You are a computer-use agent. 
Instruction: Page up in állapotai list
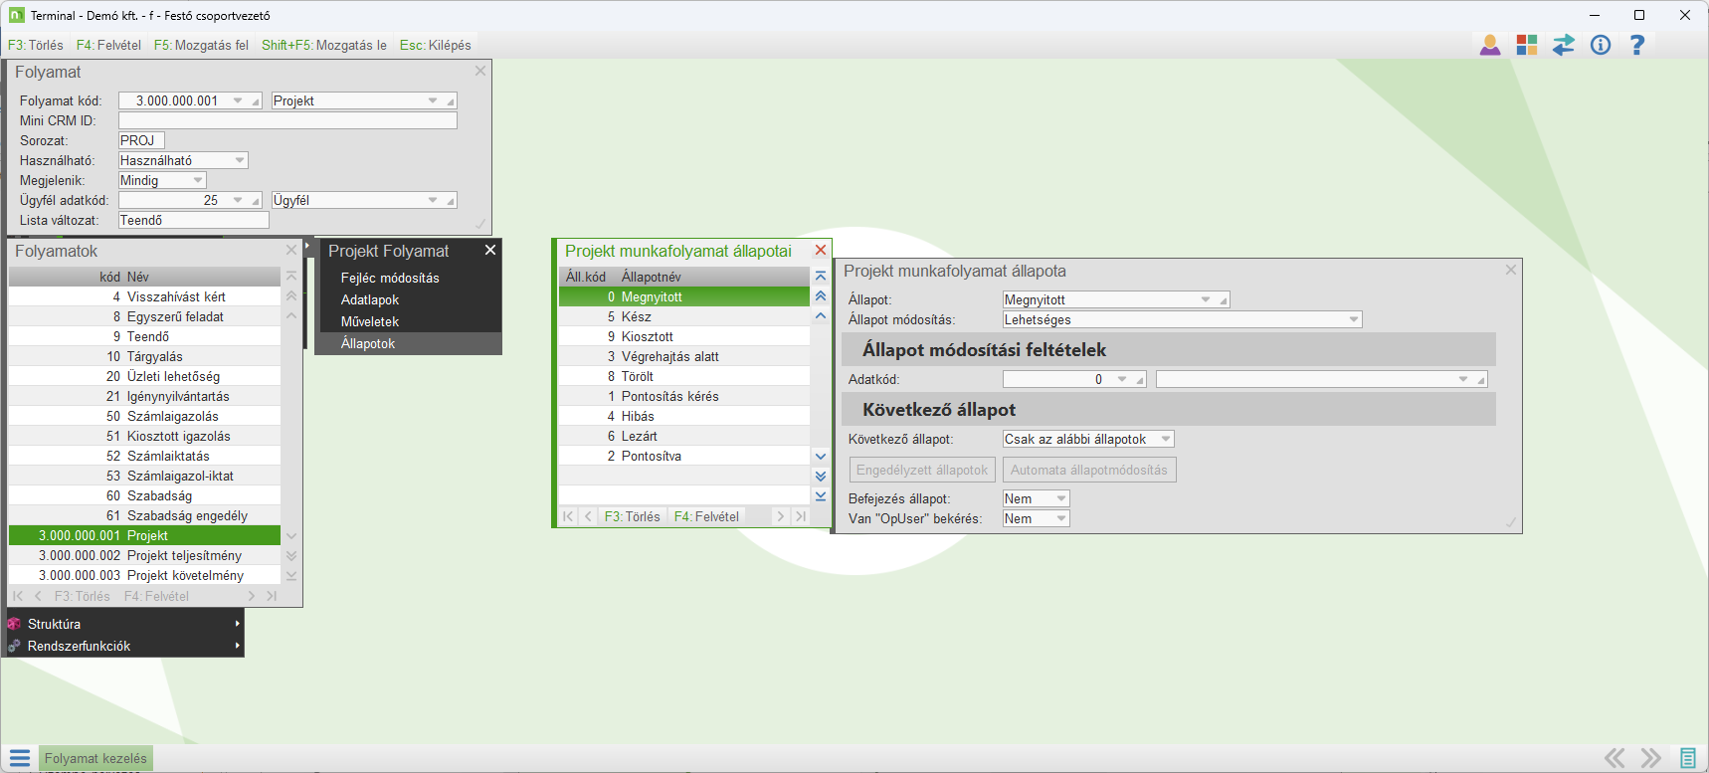click(x=821, y=296)
